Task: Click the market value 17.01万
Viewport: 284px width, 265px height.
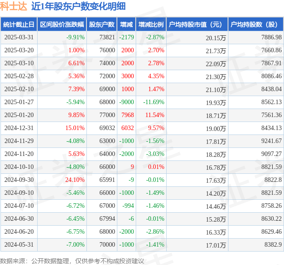Action: coord(216,245)
